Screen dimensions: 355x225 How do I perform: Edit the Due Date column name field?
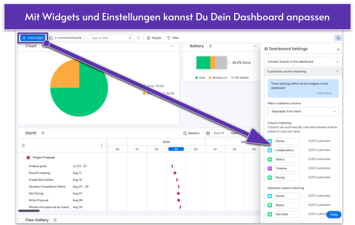[x=286, y=214]
